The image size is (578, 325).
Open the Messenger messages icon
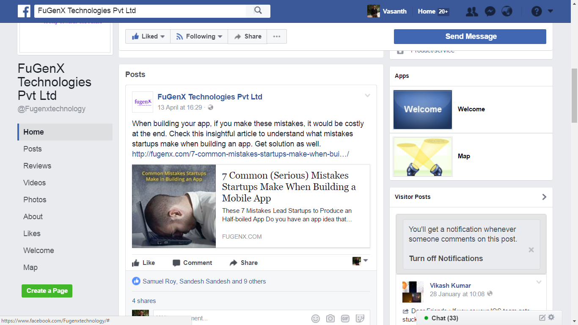(490, 11)
